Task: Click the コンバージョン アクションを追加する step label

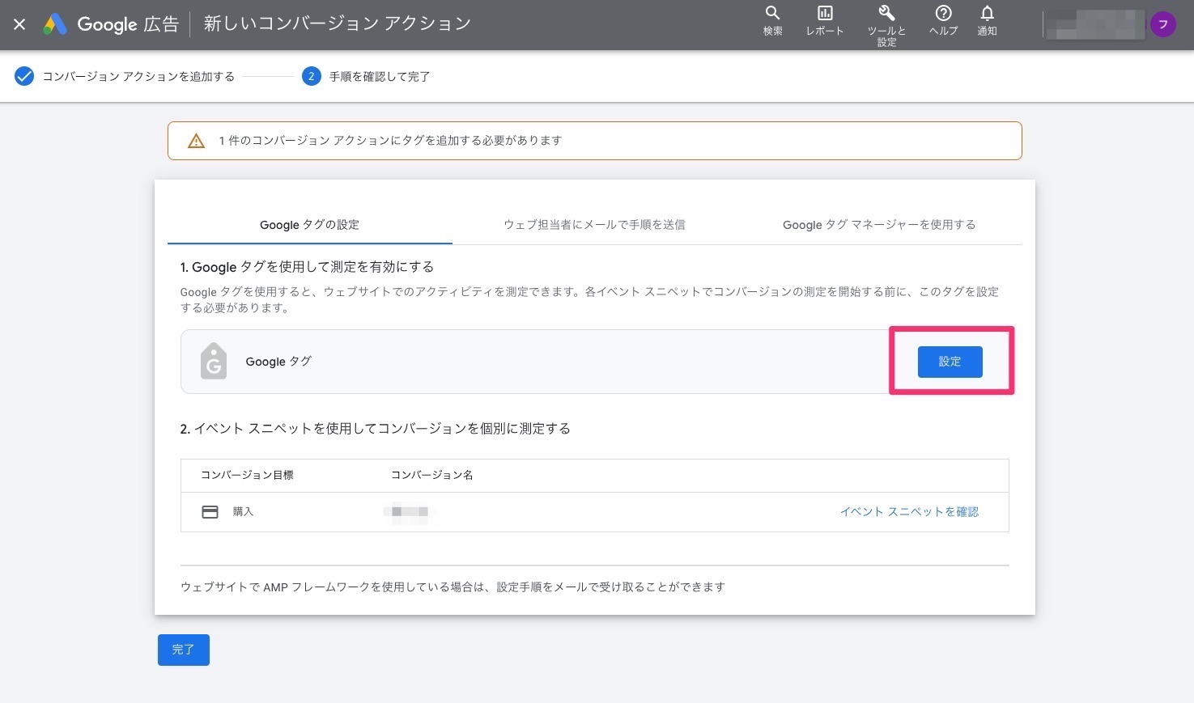Action: (138, 76)
